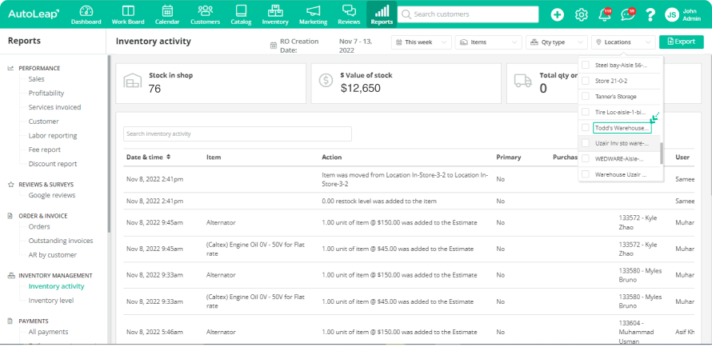Viewport: 712px width, 347px height.
Task: Open the Dashboard from the top navigation
Action: point(86,14)
